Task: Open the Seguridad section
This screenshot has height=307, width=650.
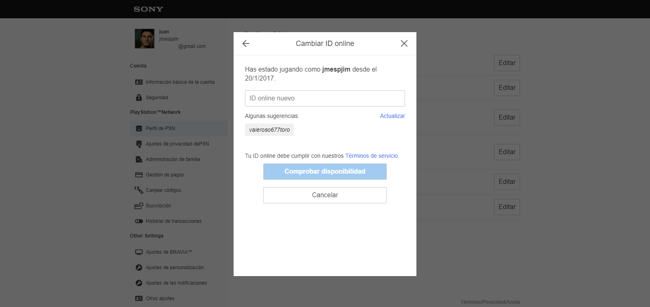Action: pyautogui.click(x=157, y=98)
